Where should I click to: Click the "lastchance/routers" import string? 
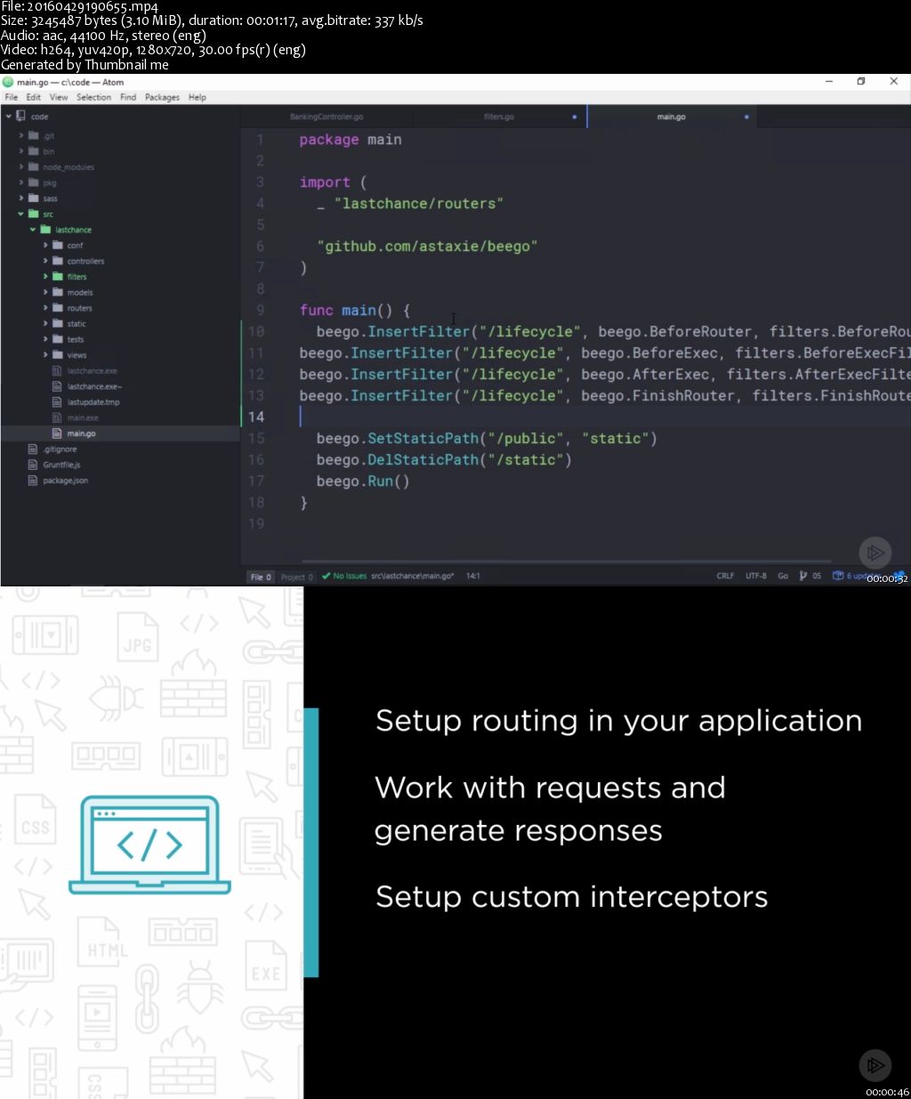click(x=418, y=204)
